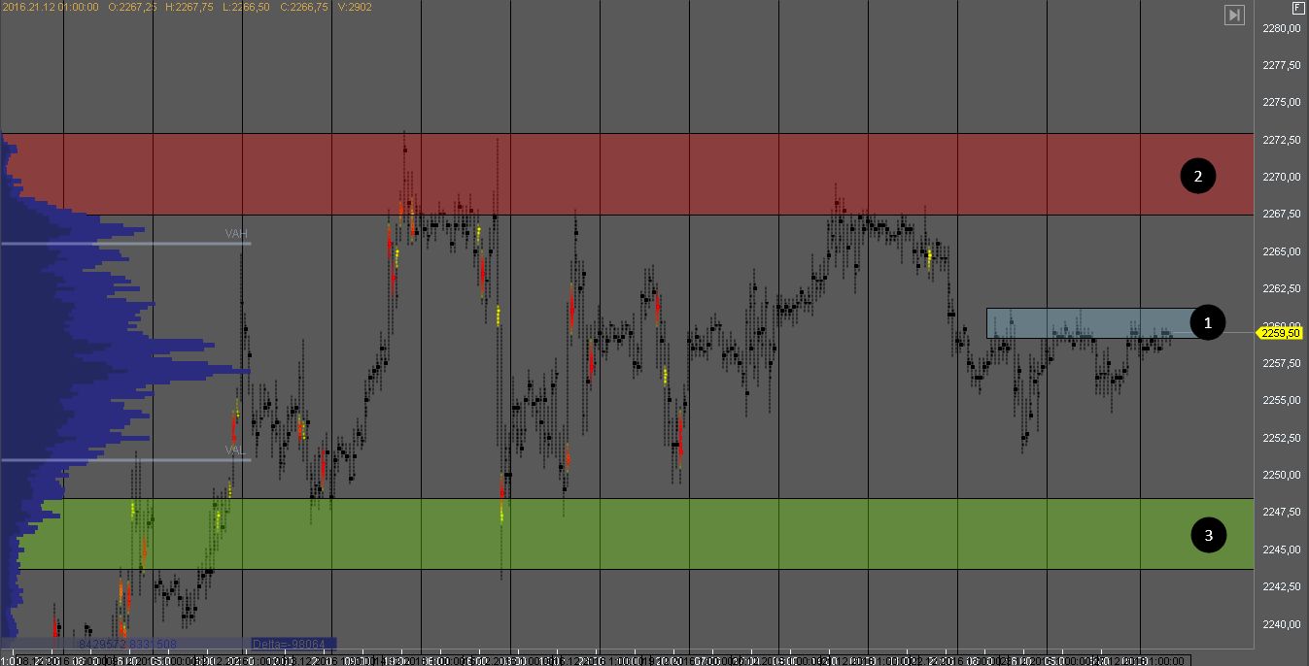Click the widest blue volume profile bar

pyautogui.click(x=126, y=371)
